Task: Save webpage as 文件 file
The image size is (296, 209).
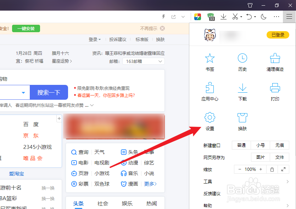Action: click(x=279, y=157)
